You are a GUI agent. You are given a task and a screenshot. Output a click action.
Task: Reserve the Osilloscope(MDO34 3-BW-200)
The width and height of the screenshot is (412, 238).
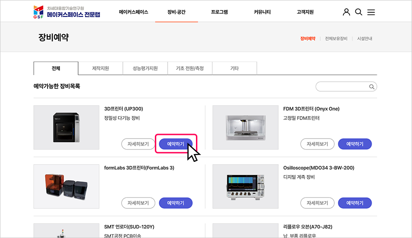click(x=355, y=203)
